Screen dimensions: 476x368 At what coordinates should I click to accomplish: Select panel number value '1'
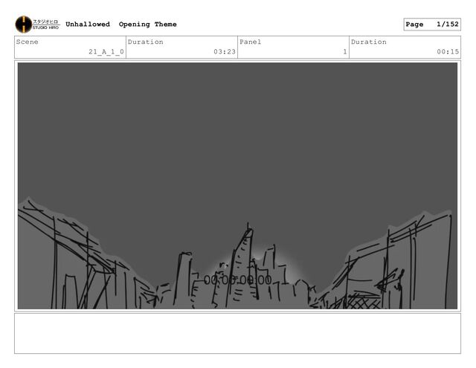[345, 52]
